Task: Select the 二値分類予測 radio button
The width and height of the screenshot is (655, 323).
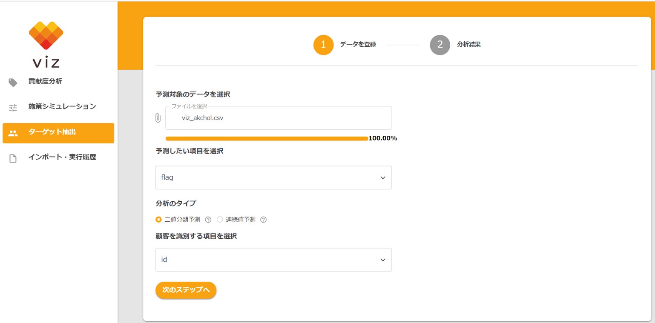Action: coord(159,220)
